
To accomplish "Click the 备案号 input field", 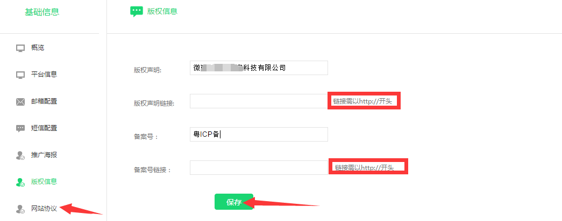I will click(259, 135).
